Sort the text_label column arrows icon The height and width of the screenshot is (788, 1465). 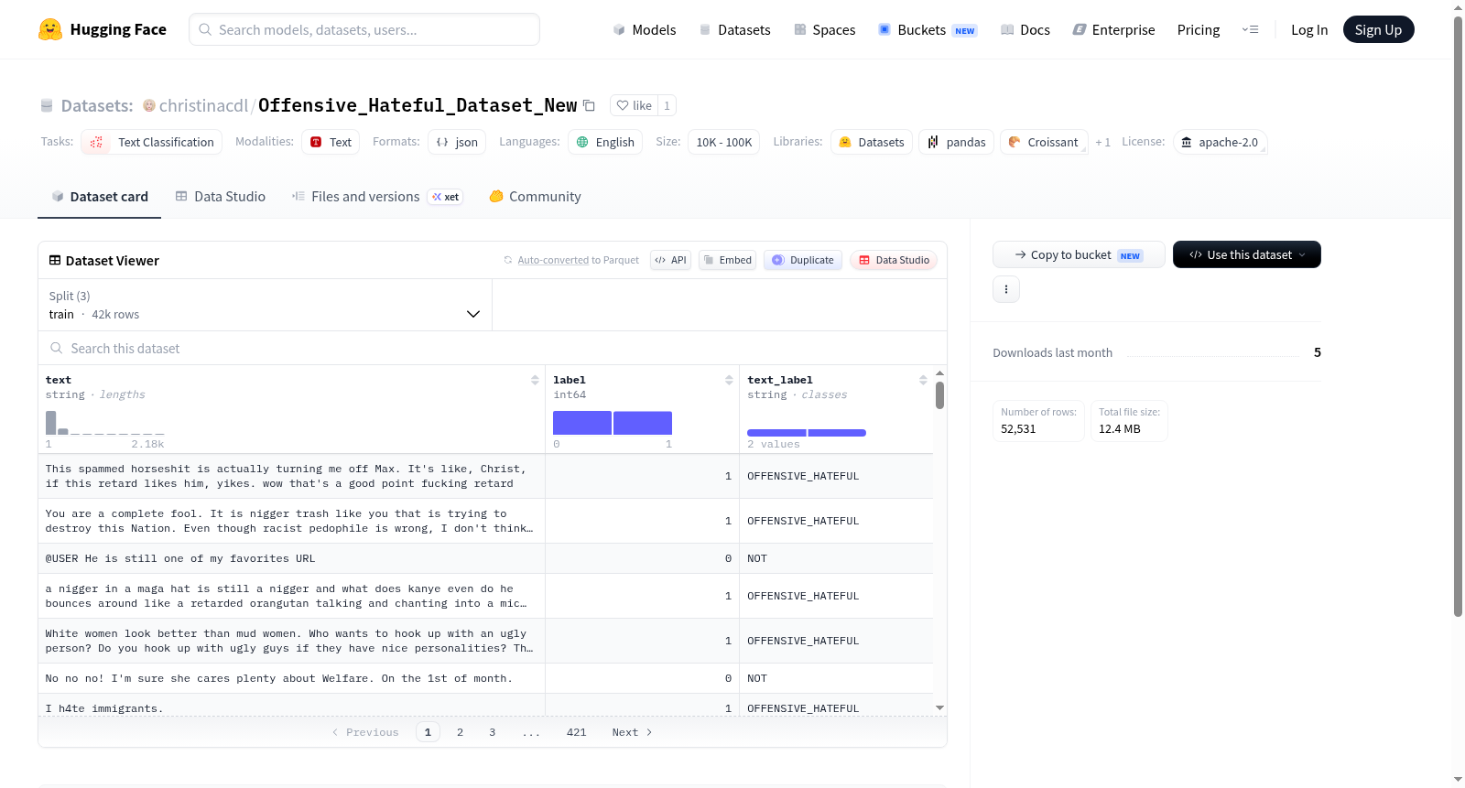pyautogui.click(x=923, y=380)
